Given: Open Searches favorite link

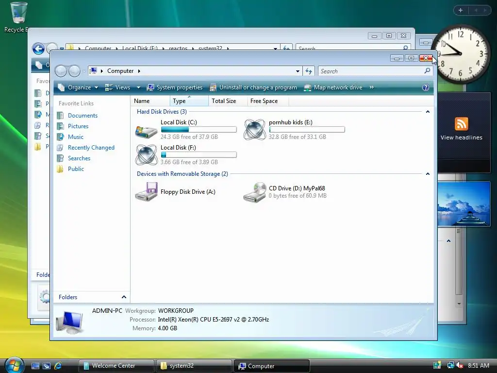Looking at the screenshot, I should [79, 158].
